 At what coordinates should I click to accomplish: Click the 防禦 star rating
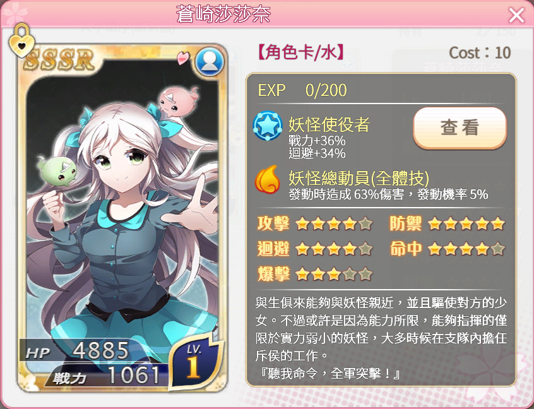pyautogui.click(x=466, y=223)
